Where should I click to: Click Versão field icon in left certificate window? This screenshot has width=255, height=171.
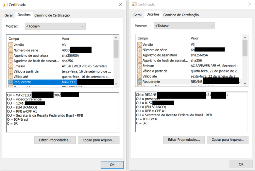(11, 45)
